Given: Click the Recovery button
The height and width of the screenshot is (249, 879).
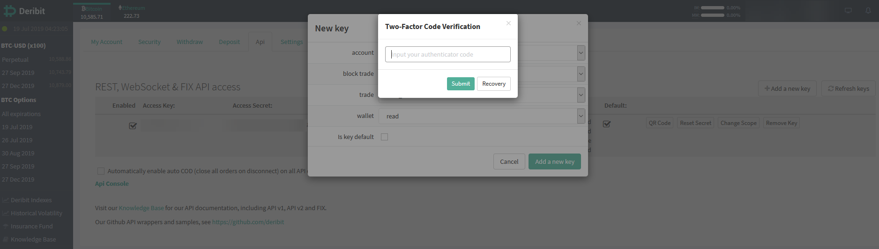Looking at the screenshot, I should click(x=494, y=83).
